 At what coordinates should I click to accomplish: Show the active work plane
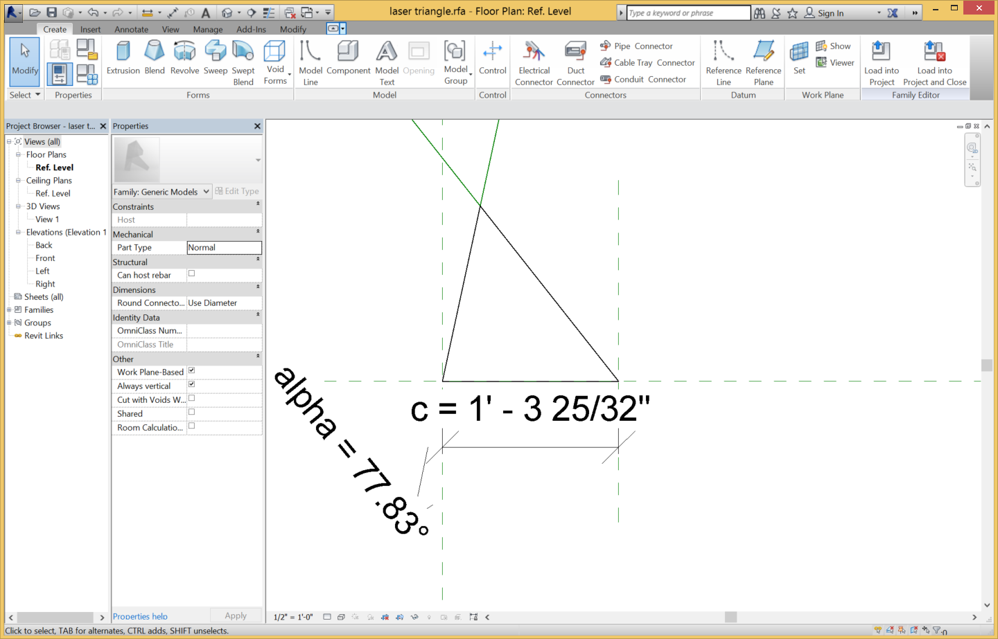[x=833, y=46]
